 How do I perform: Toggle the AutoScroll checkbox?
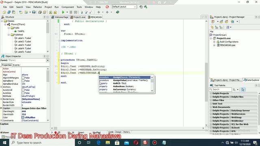pos(23,90)
